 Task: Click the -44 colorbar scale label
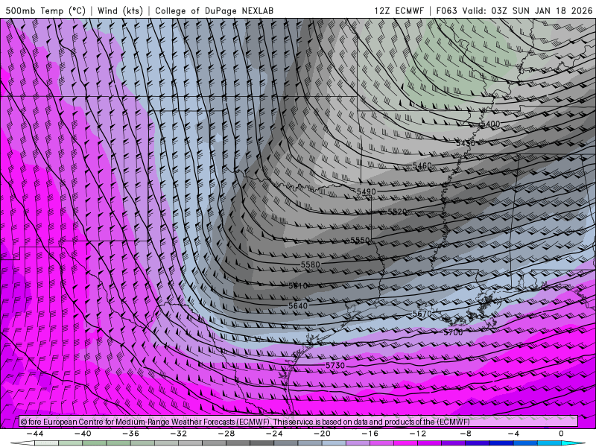click(x=35, y=434)
